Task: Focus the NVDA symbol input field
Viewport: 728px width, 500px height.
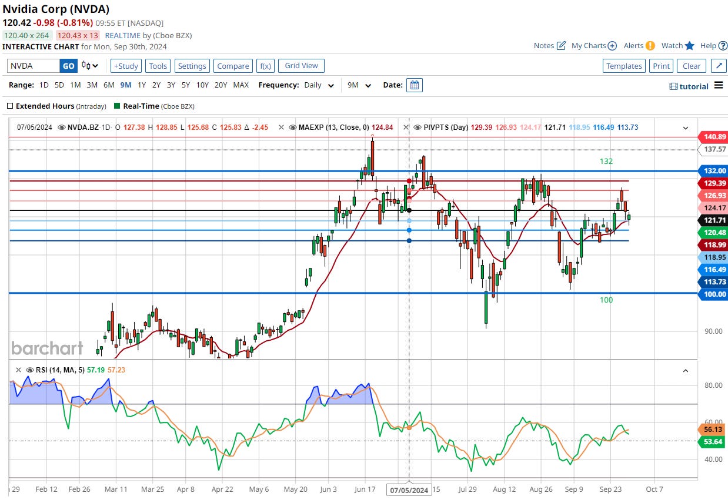Action: (x=34, y=66)
